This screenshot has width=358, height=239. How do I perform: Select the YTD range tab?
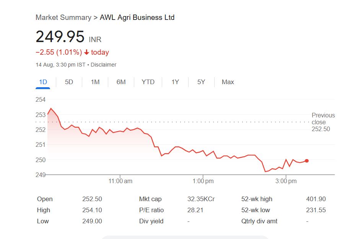[148, 82]
